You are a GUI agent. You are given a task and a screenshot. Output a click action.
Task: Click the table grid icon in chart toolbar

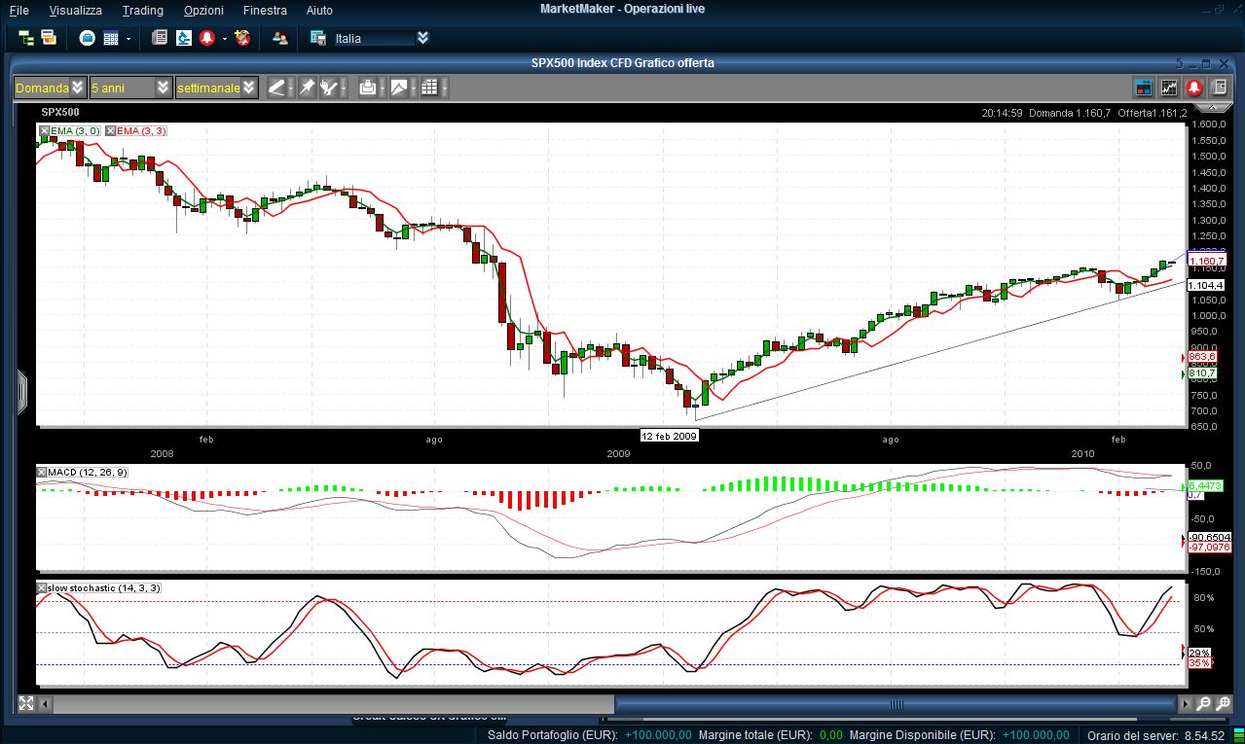[x=429, y=88]
